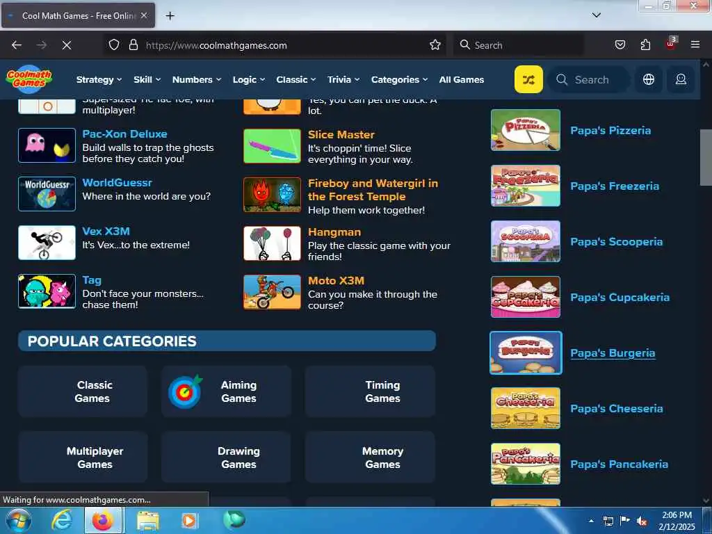Click the Moto X3M bike thumbnail
This screenshot has width=712, height=534.
pyautogui.click(x=272, y=292)
